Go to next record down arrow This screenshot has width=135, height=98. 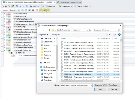pos(24,6)
